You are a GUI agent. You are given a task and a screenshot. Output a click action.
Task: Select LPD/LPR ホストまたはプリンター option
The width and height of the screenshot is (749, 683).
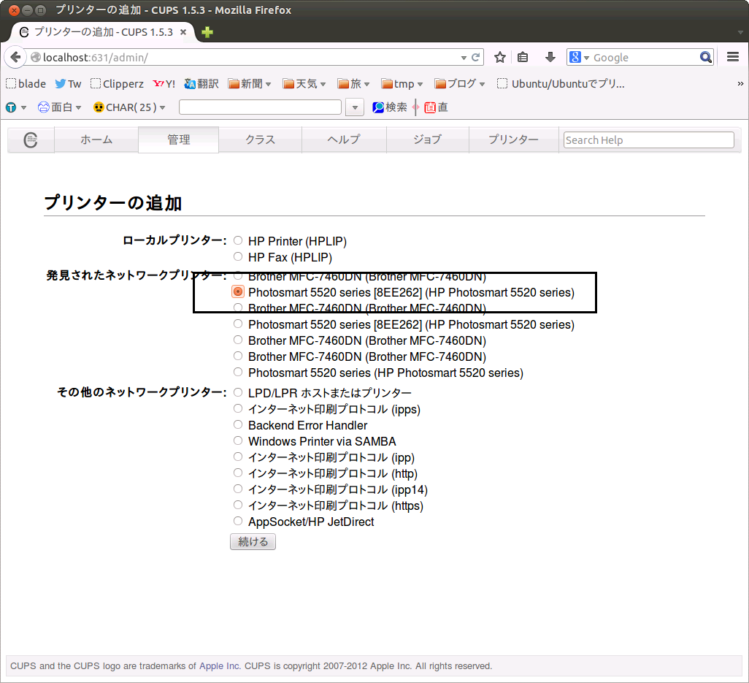point(238,392)
